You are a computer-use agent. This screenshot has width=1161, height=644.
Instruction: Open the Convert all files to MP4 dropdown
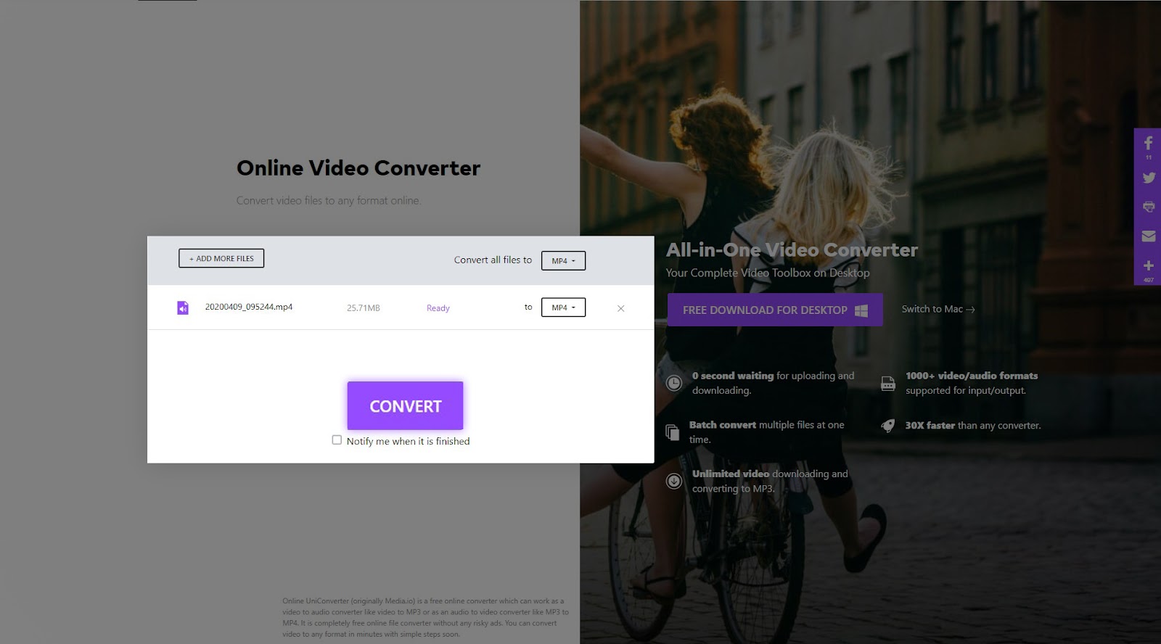(563, 260)
